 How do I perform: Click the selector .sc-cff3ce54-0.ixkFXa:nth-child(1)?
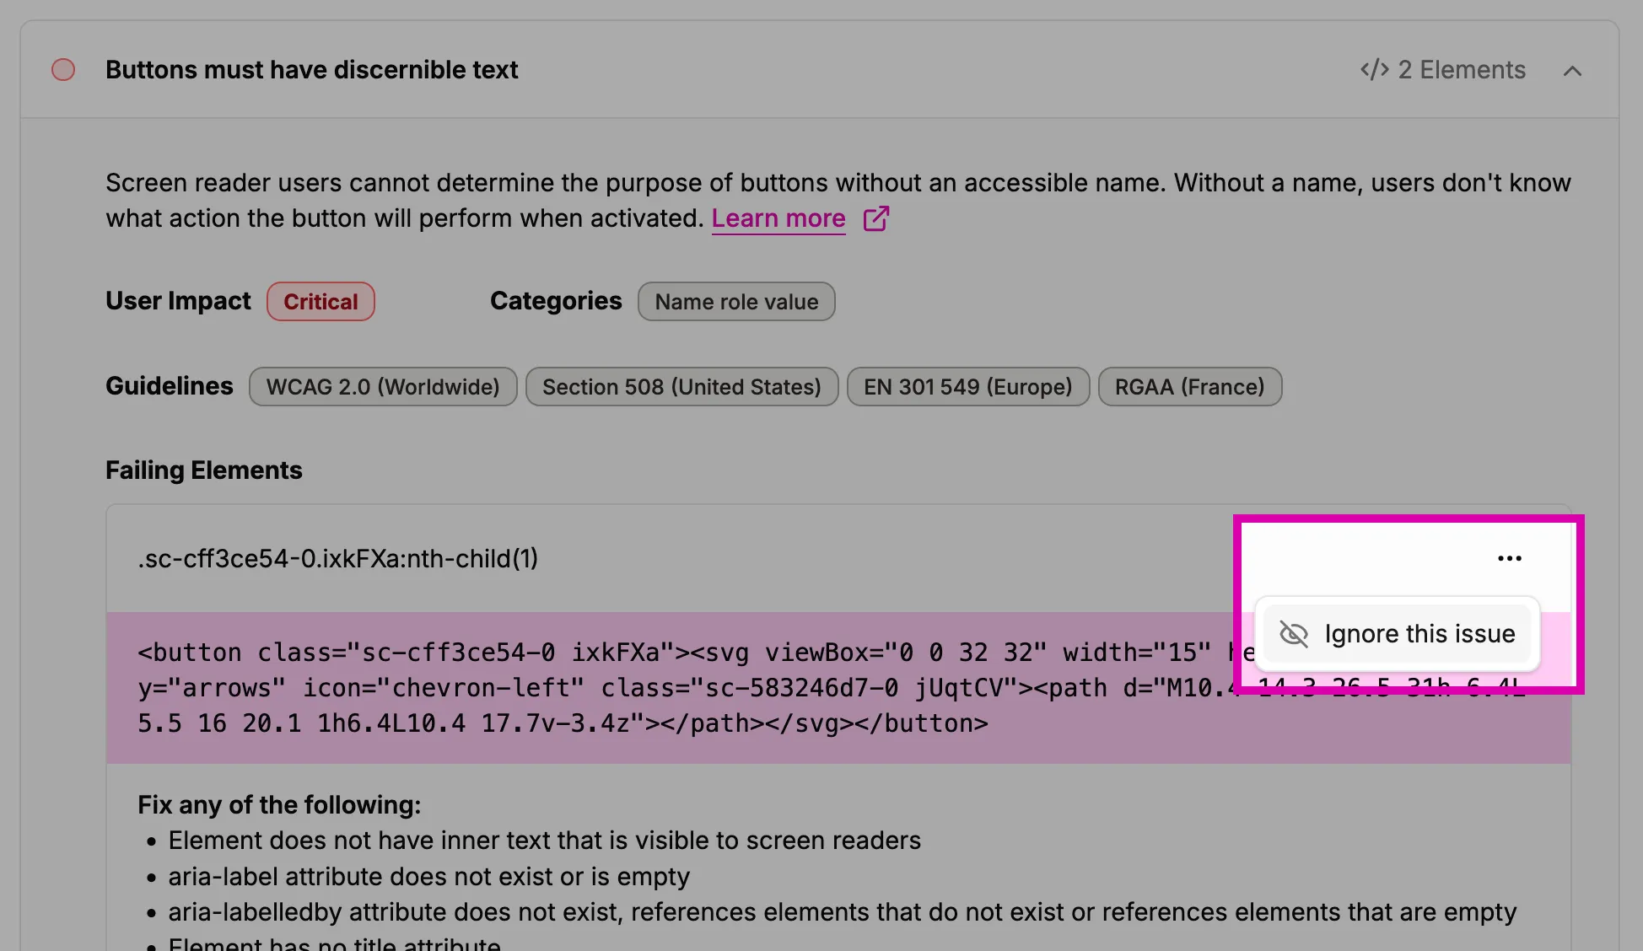338,558
